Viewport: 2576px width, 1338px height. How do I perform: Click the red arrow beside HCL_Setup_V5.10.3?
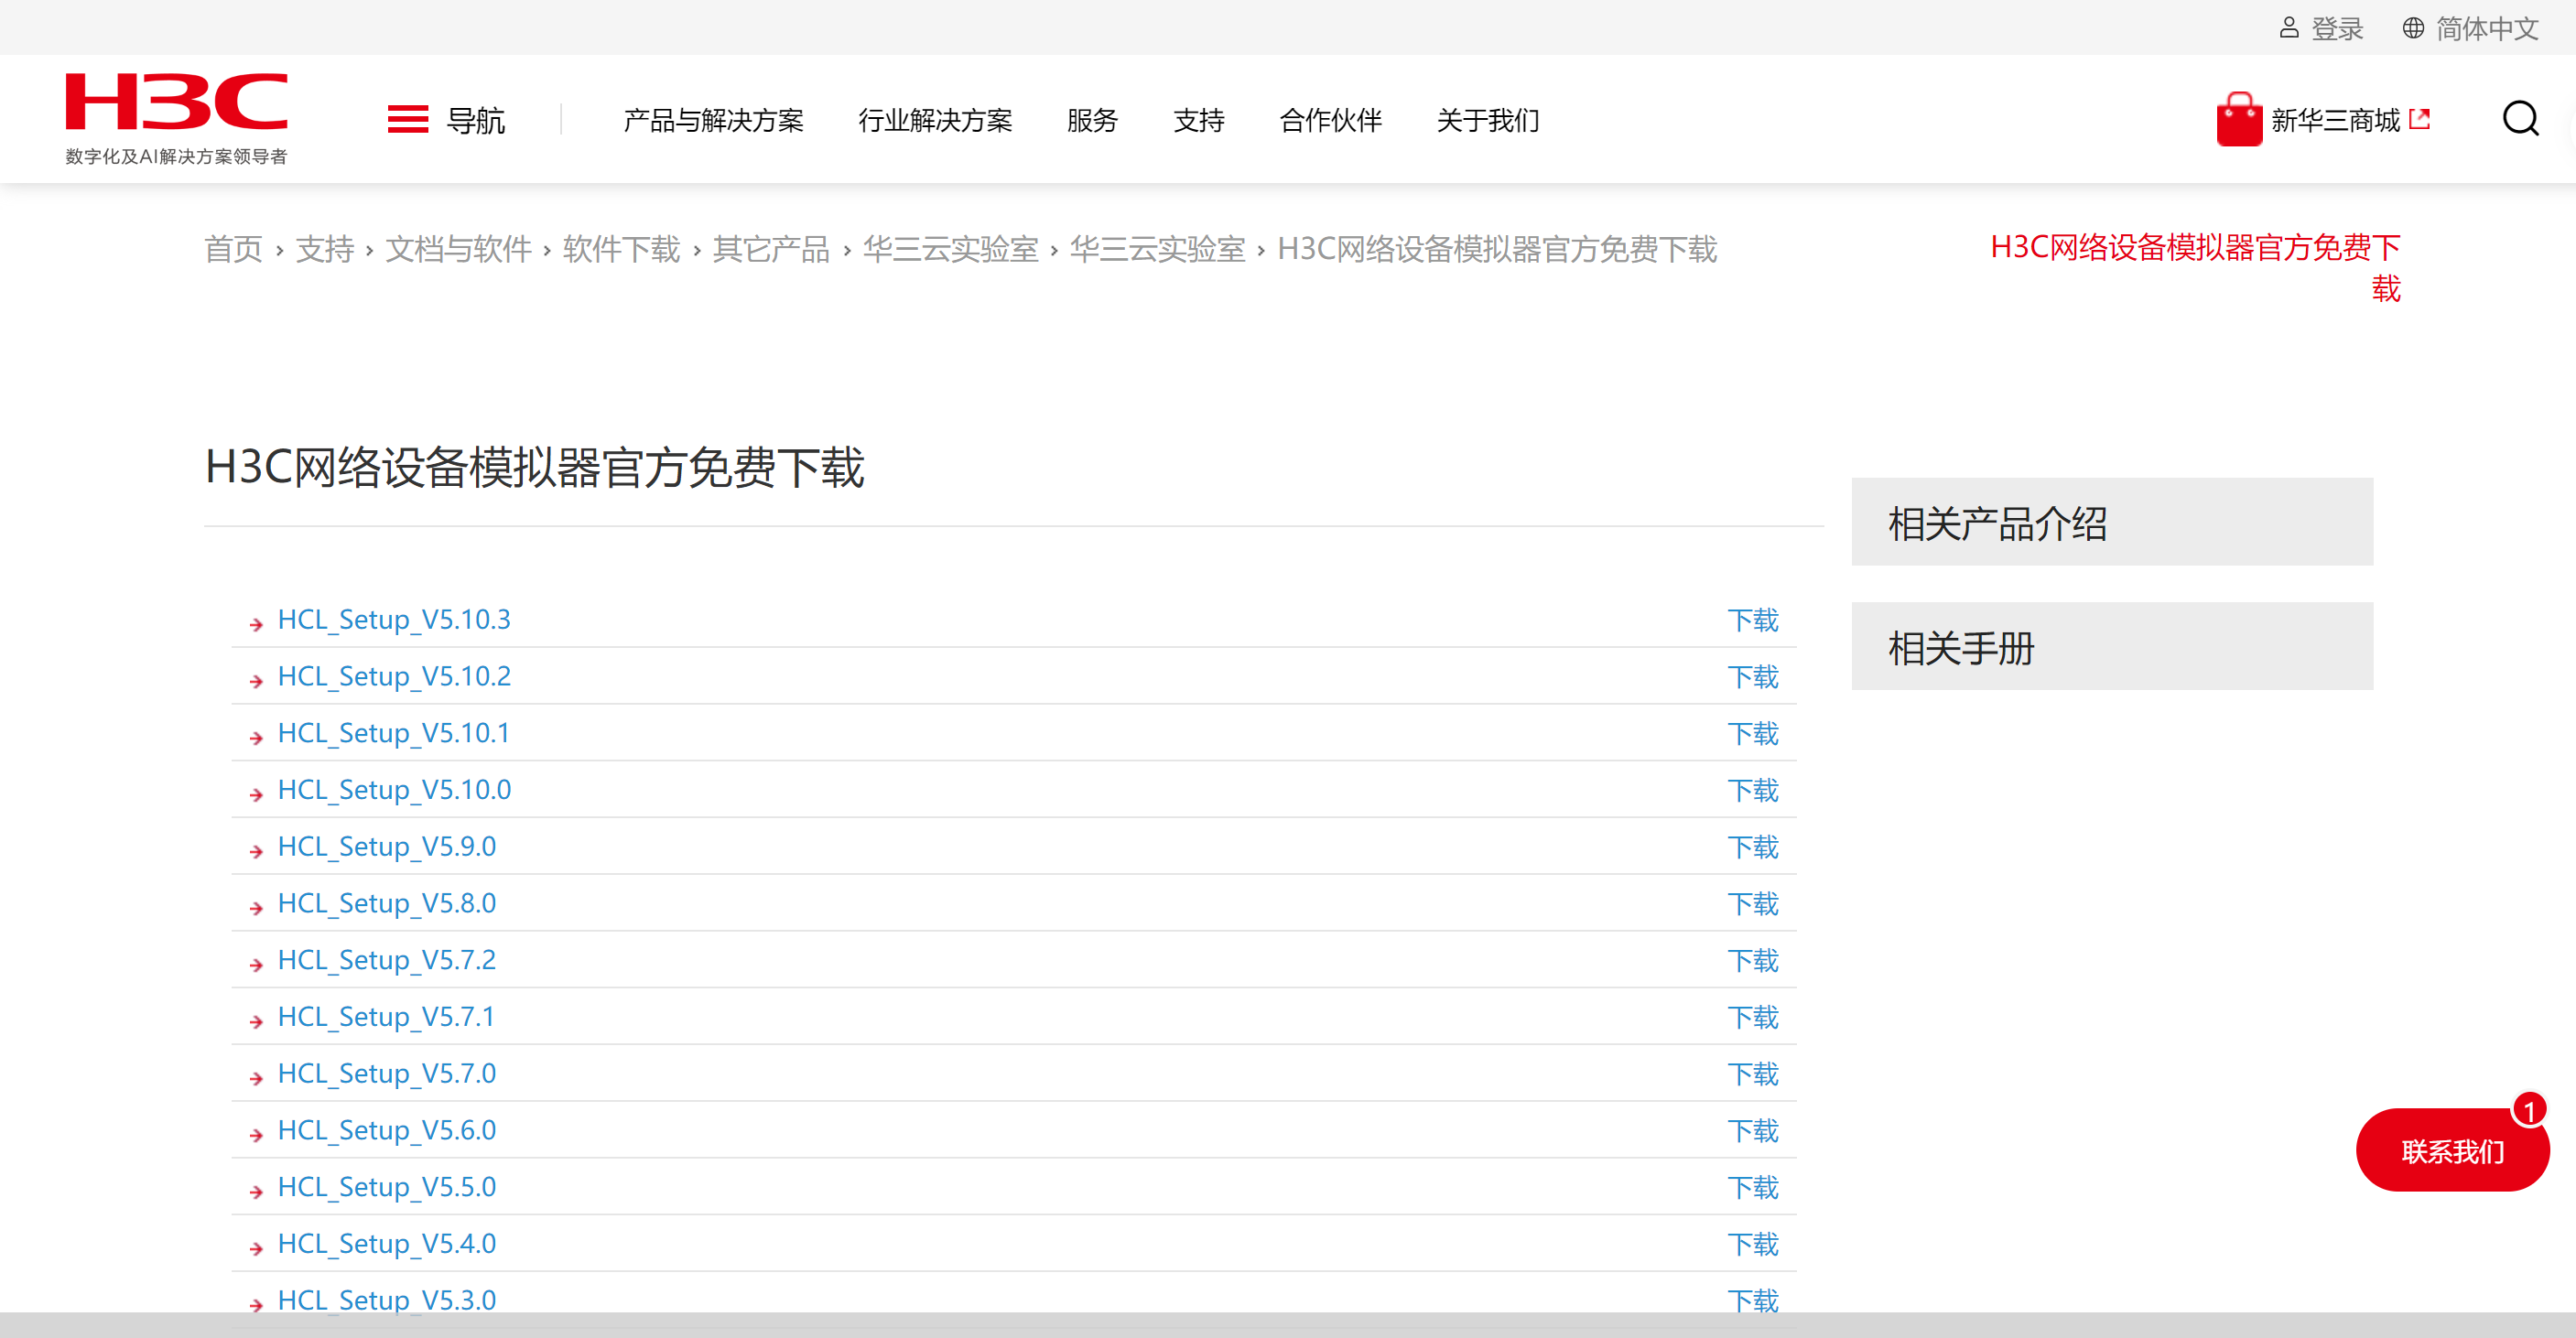coord(257,624)
